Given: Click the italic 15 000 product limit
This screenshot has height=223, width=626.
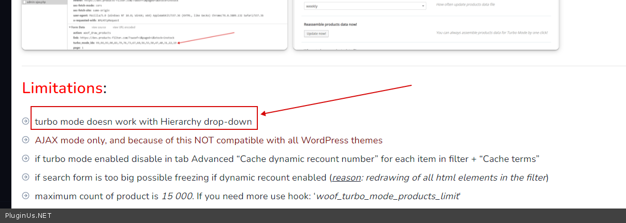Looking at the screenshot, I should pyautogui.click(x=177, y=196).
